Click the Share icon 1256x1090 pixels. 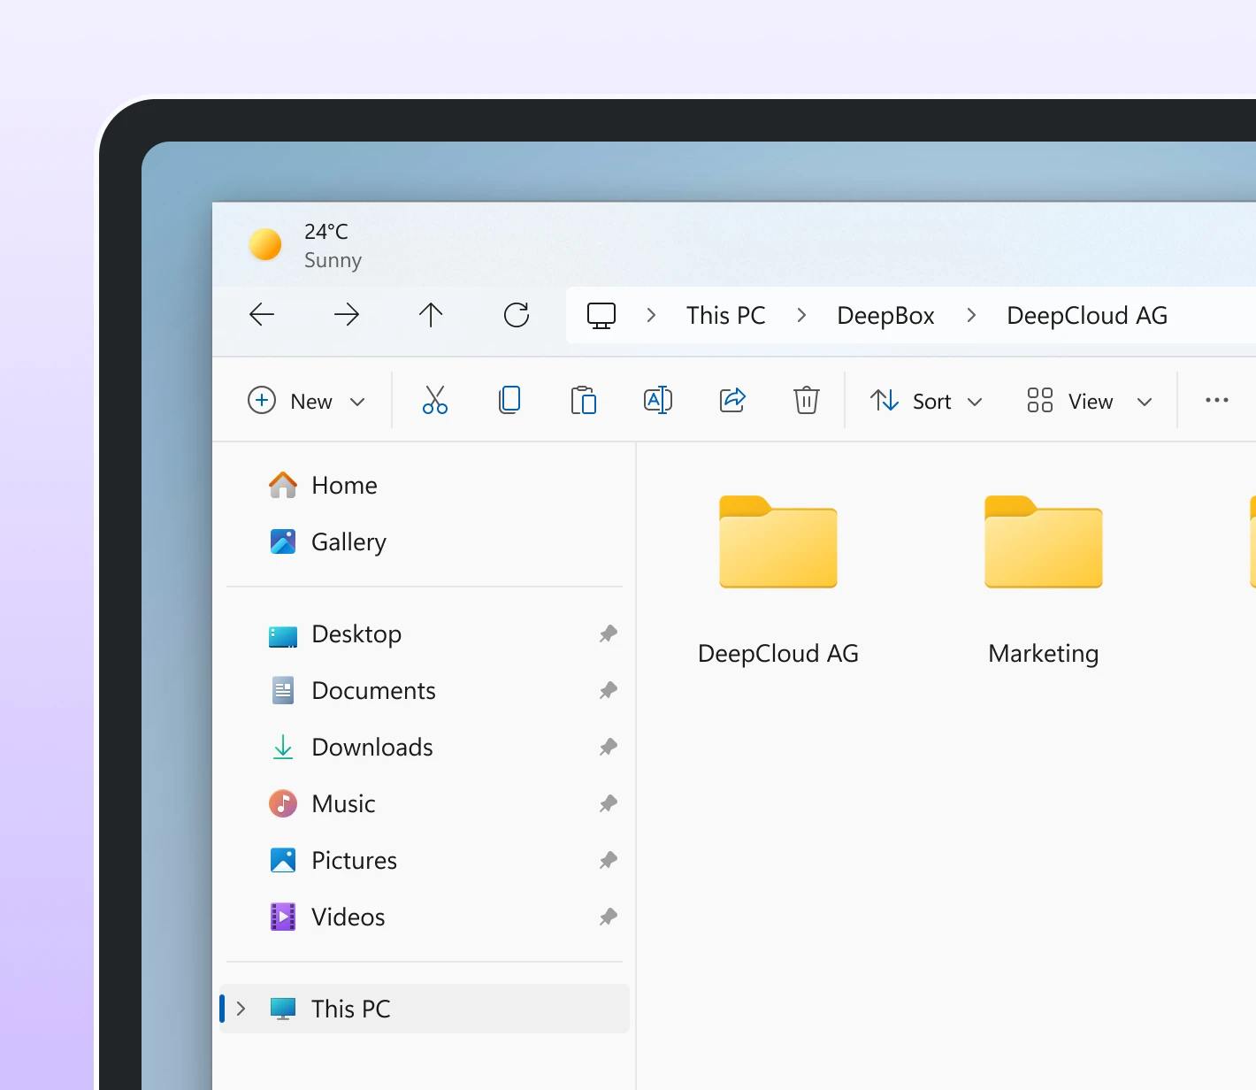tap(732, 400)
